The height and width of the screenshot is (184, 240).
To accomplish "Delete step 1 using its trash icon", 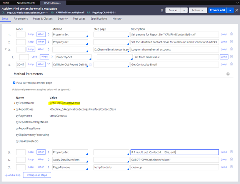I will pyautogui.click(x=231, y=35).
